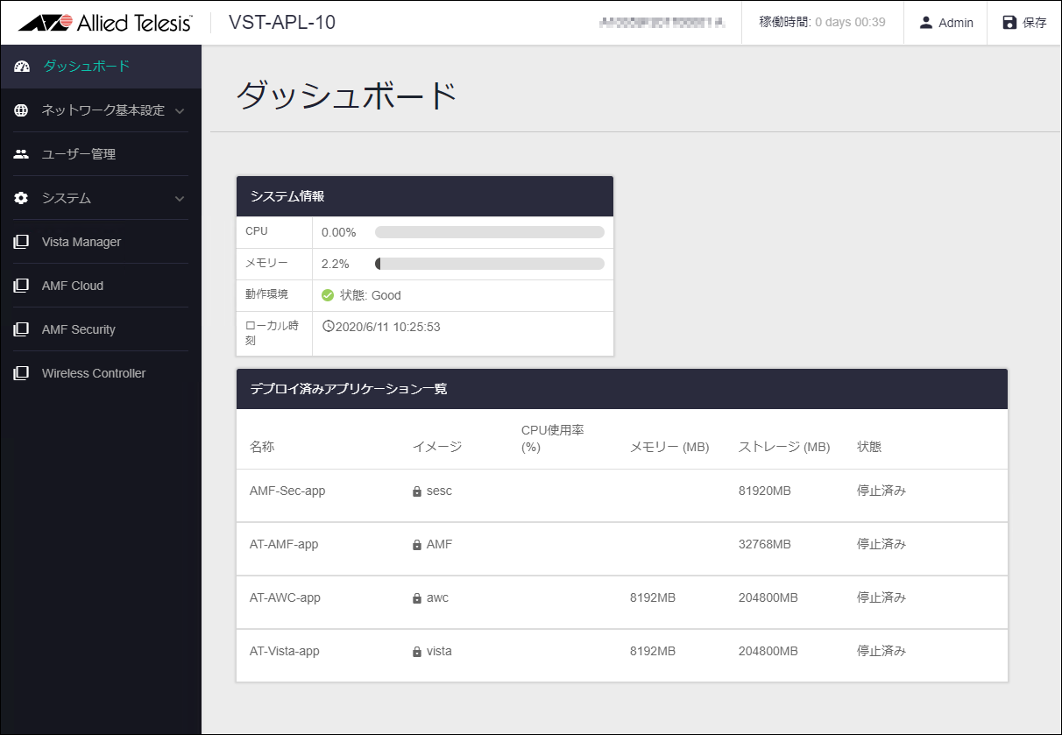Image resolution: width=1062 pixels, height=735 pixels.
Task: Click the 状態 column header
Action: [x=869, y=447]
